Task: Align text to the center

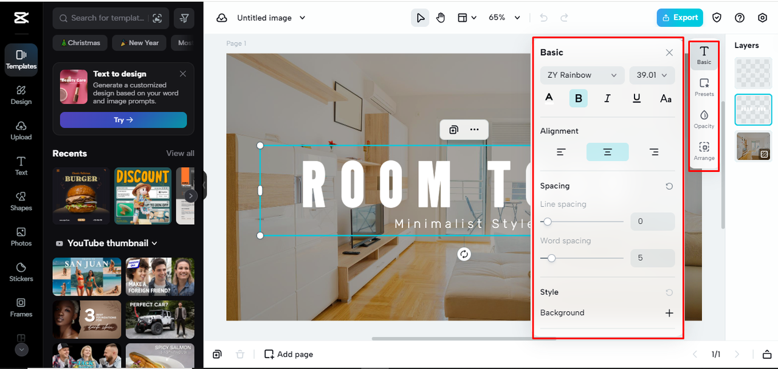Action: click(x=607, y=152)
